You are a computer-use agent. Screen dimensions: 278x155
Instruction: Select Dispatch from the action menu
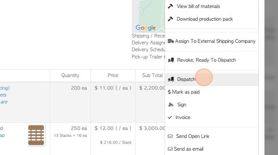pyautogui.click(x=186, y=79)
